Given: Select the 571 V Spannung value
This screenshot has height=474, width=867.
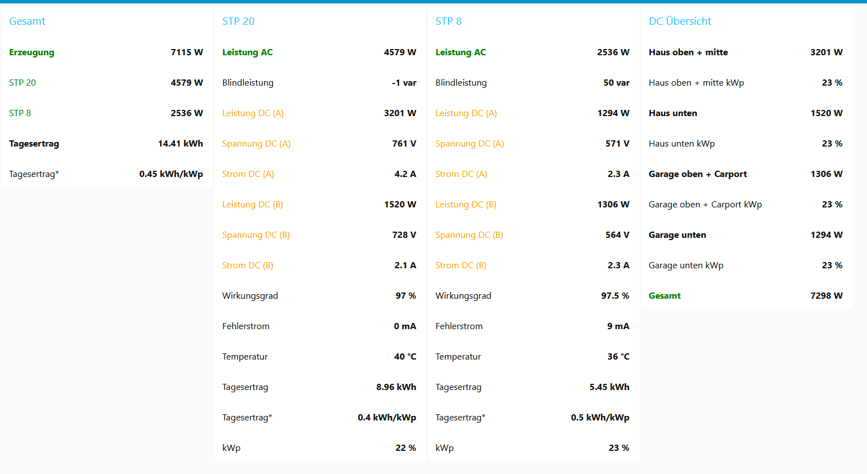Looking at the screenshot, I should click(617, 144).
